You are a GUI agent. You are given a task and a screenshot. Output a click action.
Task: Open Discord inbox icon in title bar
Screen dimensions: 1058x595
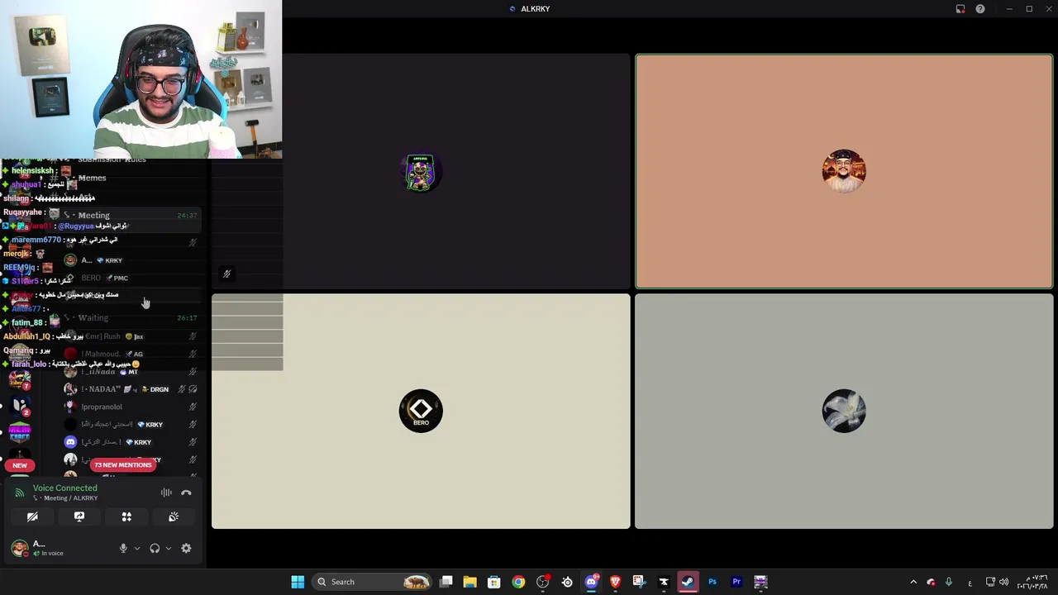point(960,9)
